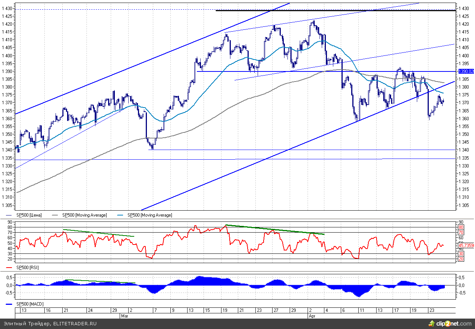
Task: Click the gray Moving Average legend marker
Action: tap(55, 215)
